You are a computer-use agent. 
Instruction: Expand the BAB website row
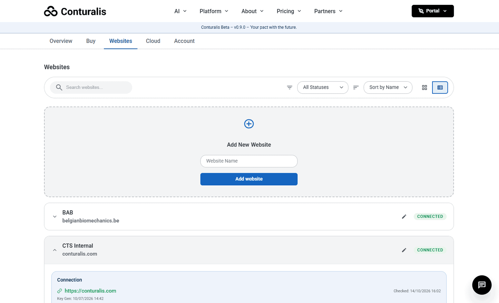coord(55,217)
